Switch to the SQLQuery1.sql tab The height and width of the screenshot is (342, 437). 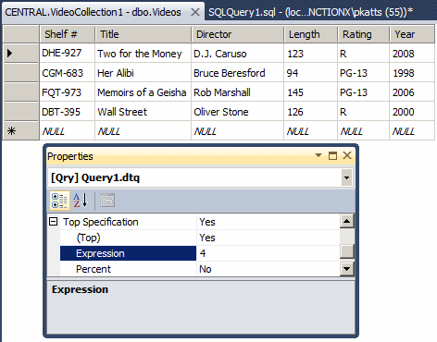310,12
